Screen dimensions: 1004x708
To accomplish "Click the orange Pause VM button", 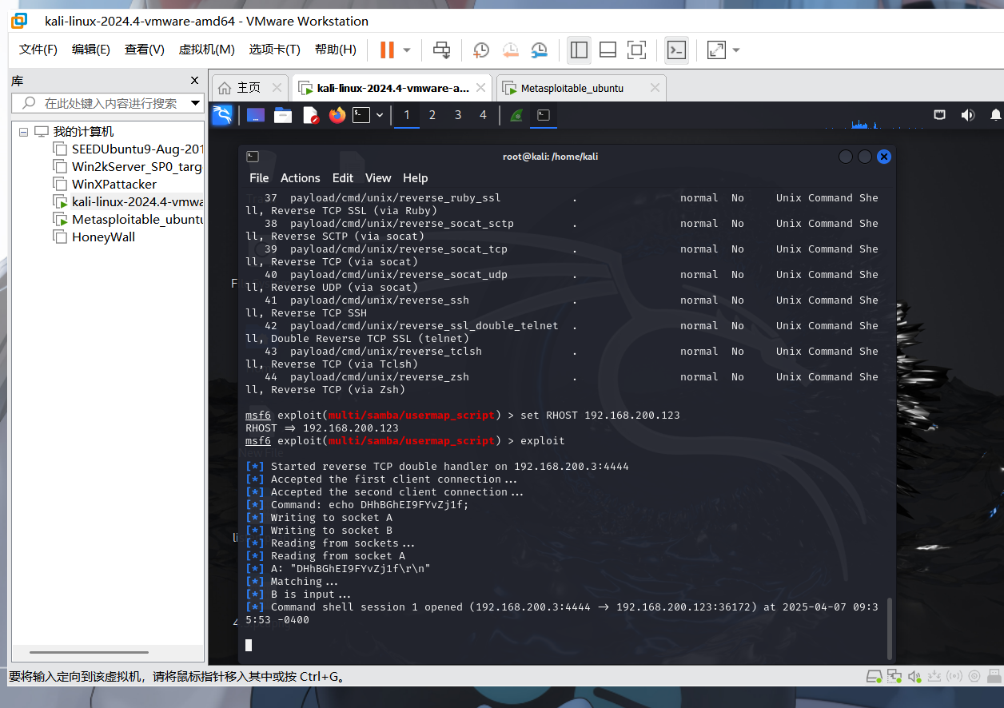I will 387,50.
